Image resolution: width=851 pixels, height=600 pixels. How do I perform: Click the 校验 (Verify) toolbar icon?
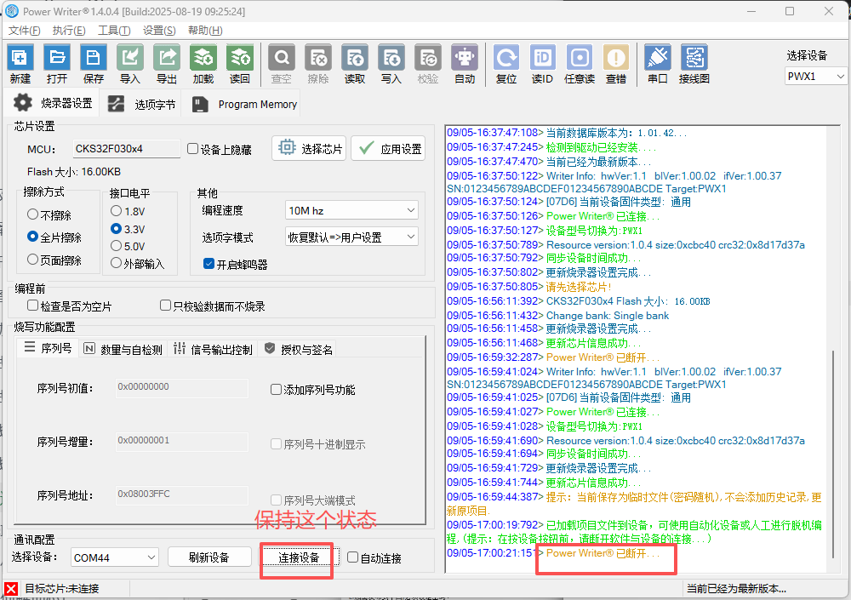point(428,58)
